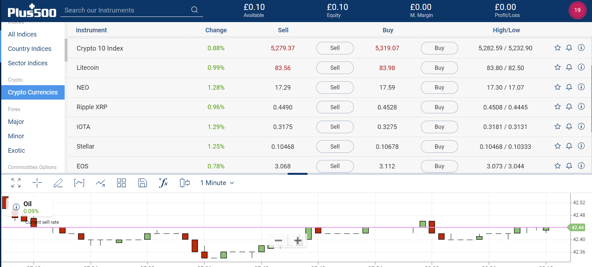Click Buy button for NEO
Image resolution: width=592 pixels, height=267 pixels.
[x=439, y=87]
